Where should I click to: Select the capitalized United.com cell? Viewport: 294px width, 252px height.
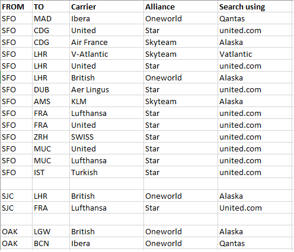coord(255,208)
